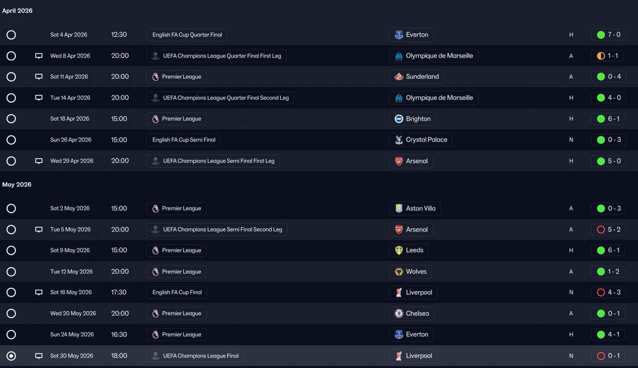Click the Everton club badge on 4 Apr

pos(399,35)
